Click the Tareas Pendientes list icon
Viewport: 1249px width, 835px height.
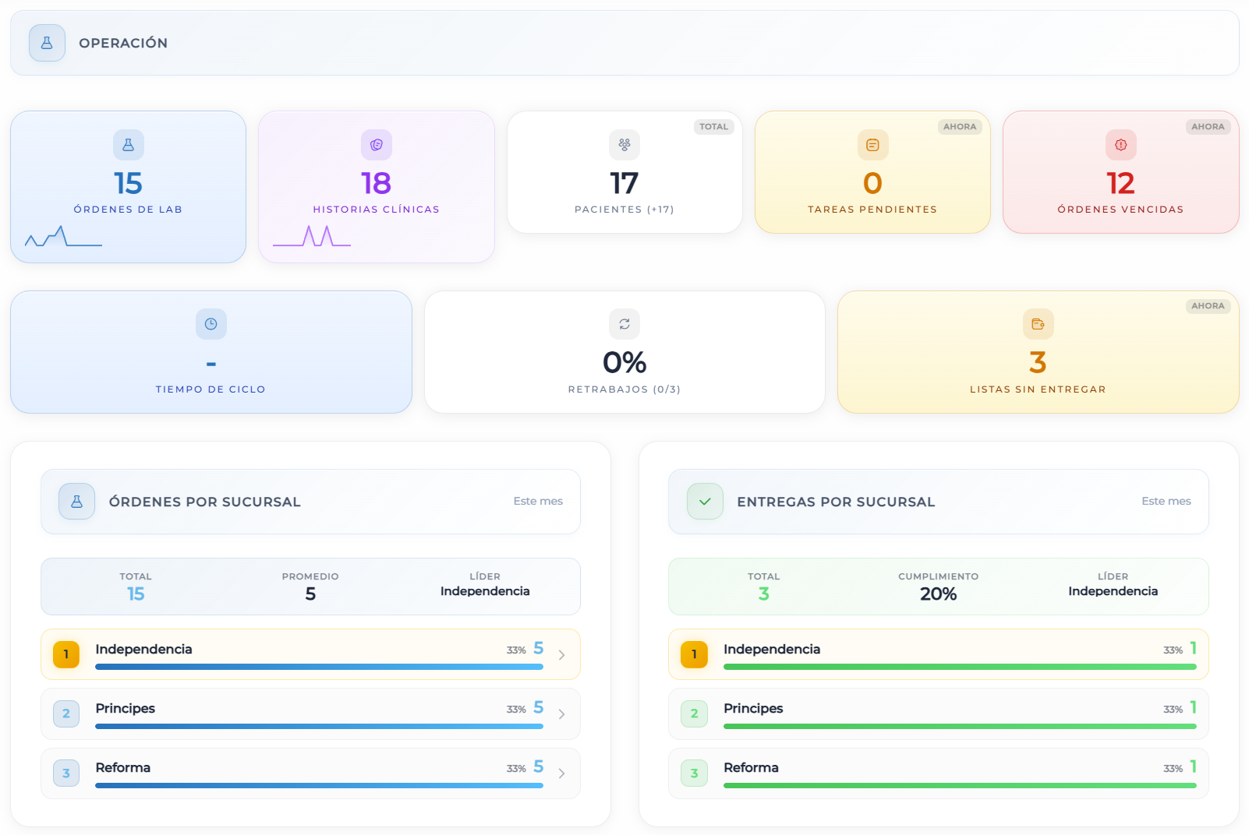(x=872, y=145)
